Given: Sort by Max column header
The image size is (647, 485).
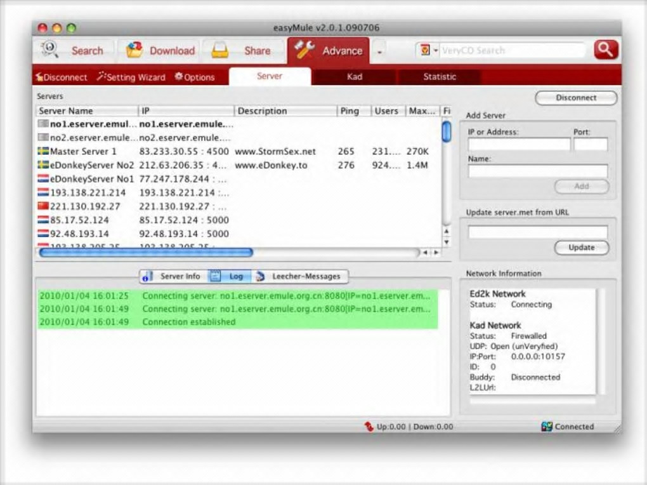Looking at the screenshot, I should (x=422, y=110).
